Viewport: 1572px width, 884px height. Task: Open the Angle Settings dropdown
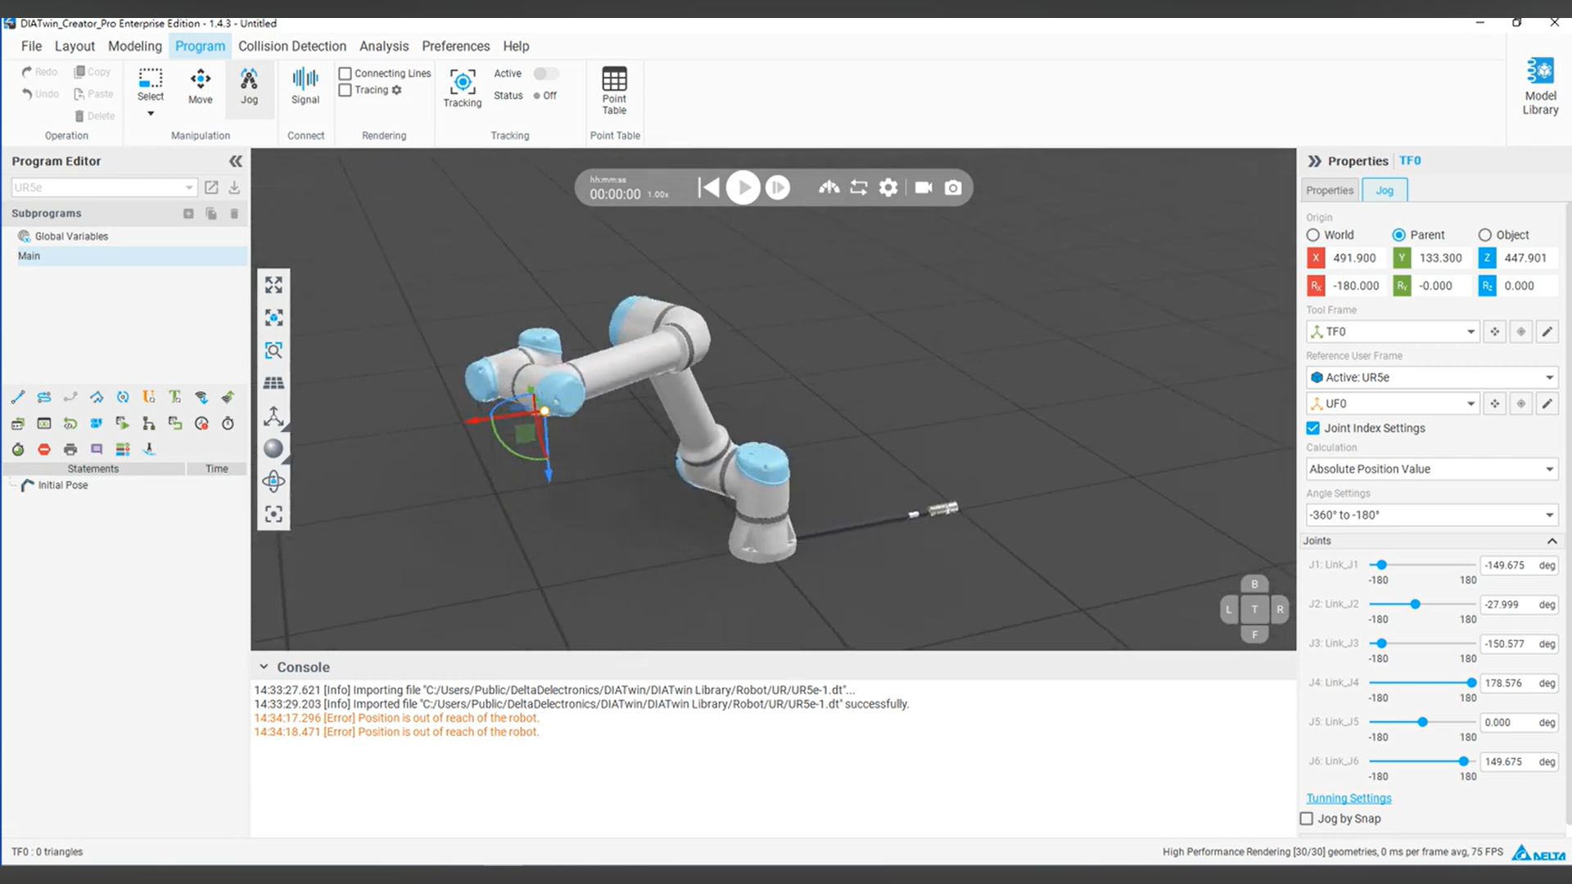pyautogui.click(x=1432, y=515)
